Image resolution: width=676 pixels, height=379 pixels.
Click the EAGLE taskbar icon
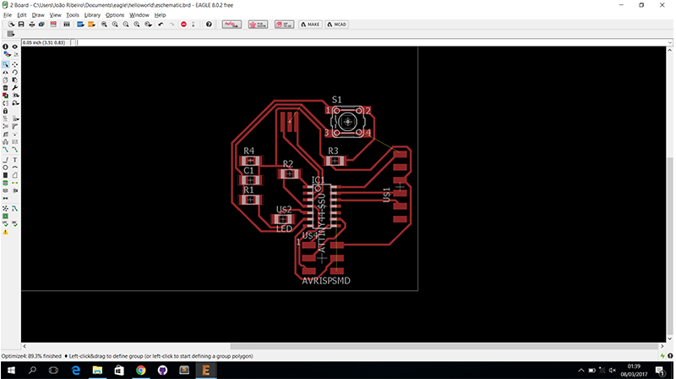(x=205, y=371)
